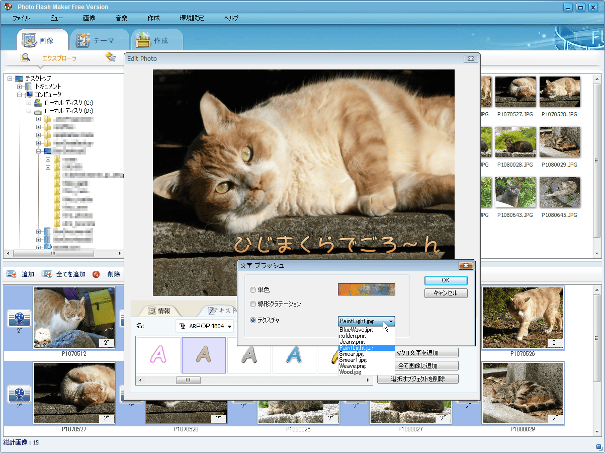Open transition icon beside P1070527
Screen dimensions: 605x453
(19, 394)
